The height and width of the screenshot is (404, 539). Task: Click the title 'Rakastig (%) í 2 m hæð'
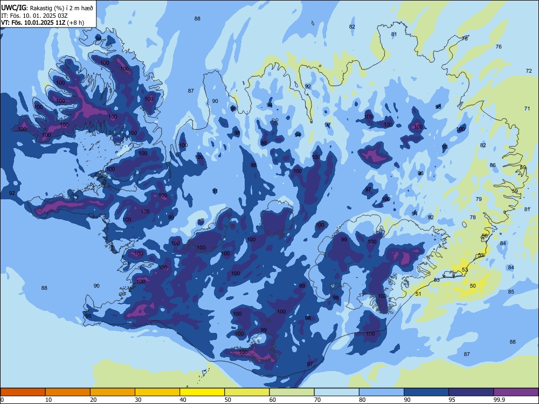click(x=61, y=8)
